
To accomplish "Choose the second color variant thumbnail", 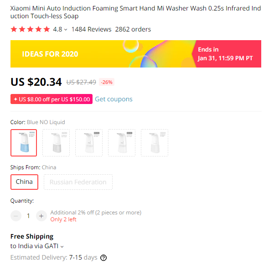I will (56, 142).
